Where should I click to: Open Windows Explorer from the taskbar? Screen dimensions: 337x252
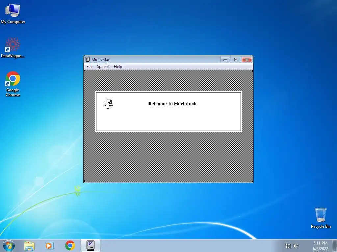tap(29, 246)
